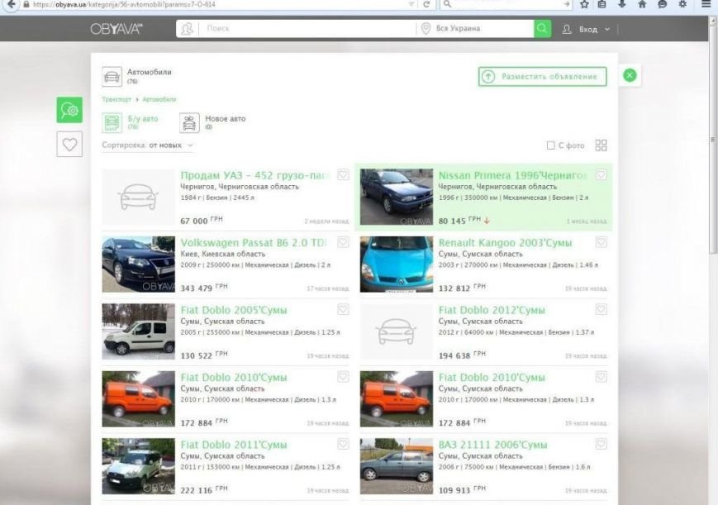Go to Транспорт in the breadcrumb
718x505 pixels.
116,99
